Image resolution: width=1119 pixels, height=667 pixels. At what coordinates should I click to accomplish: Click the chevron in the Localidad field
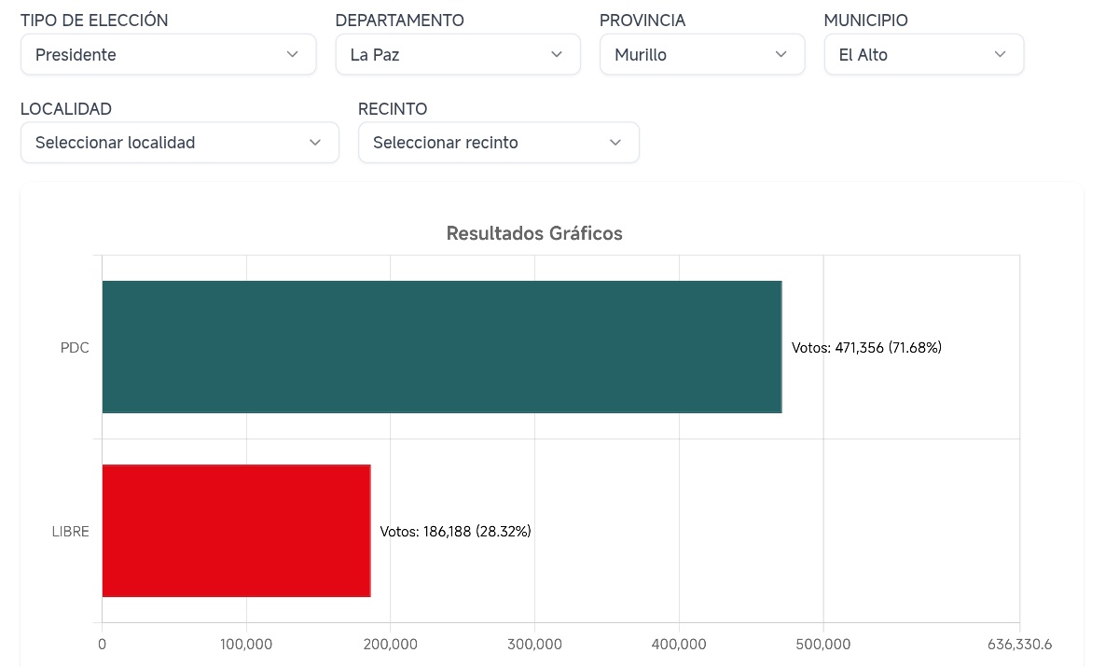tap(314, 142)
